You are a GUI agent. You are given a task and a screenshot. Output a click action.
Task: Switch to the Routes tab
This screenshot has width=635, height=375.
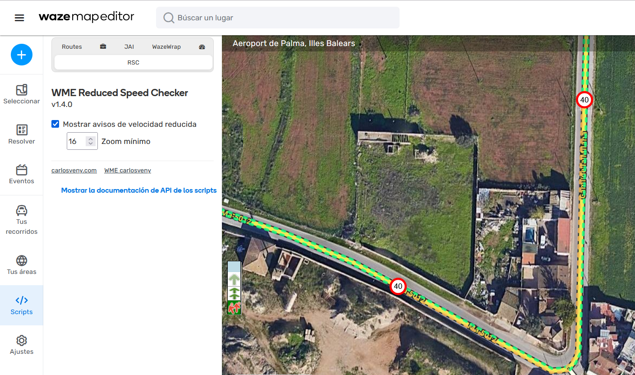tap(72, 46)
